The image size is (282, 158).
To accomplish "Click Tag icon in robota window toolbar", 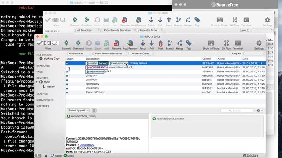I will tap(189, 43).
